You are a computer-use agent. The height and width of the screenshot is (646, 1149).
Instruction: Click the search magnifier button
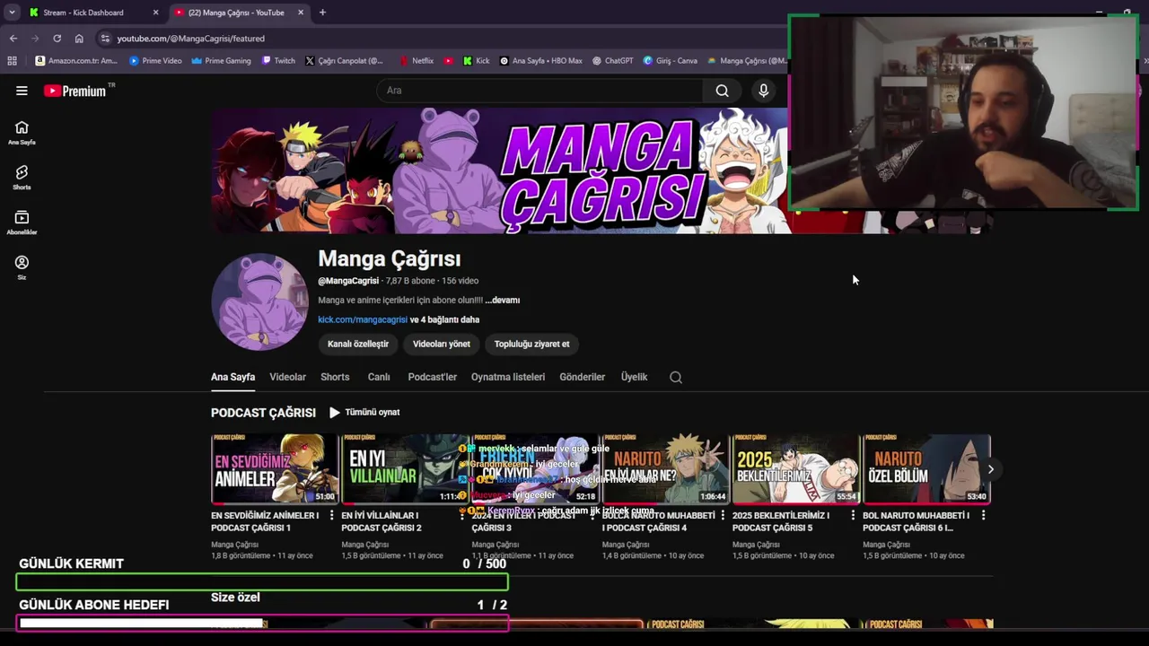click(x=722, y=91)
